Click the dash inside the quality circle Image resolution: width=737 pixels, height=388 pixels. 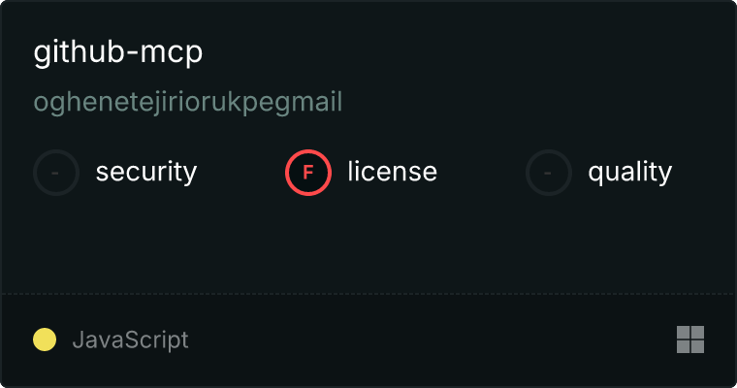(548, 173)
